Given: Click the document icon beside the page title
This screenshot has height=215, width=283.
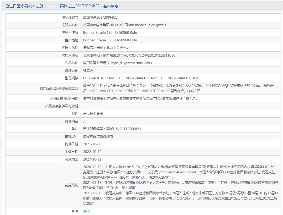Looking at the screenshot, I should 7,6.
